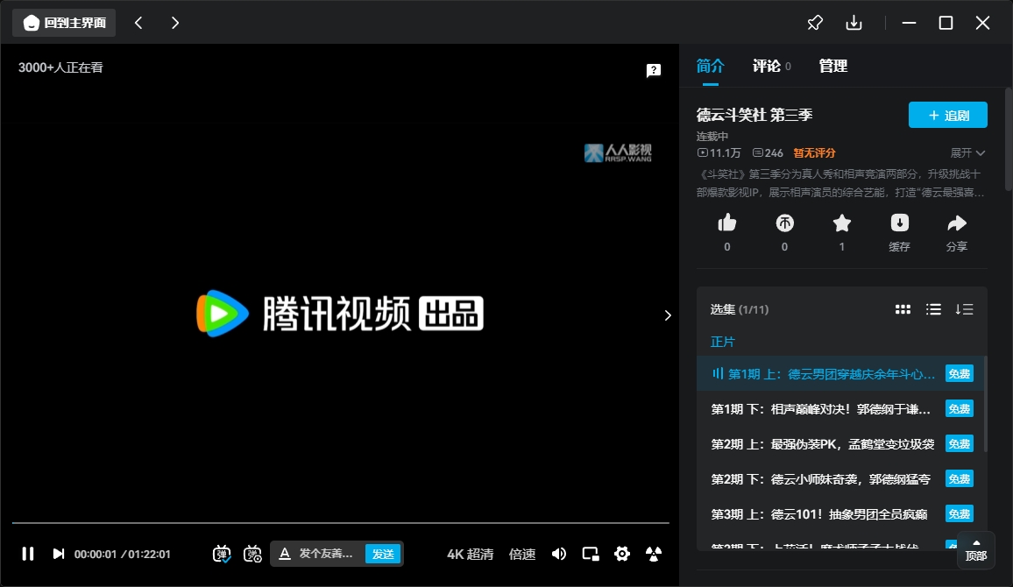1013x587 pixels.
Task: Play 第2期 下 德云小师妹奇袭 episode
Action: click(x=839, y=478)
